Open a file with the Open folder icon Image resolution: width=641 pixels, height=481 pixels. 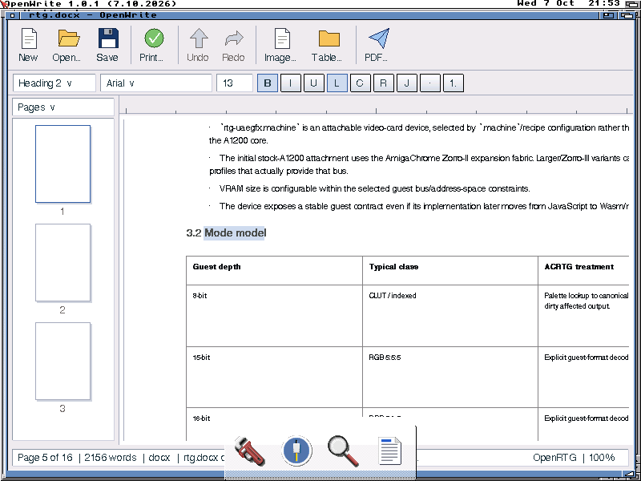(67, 45)
